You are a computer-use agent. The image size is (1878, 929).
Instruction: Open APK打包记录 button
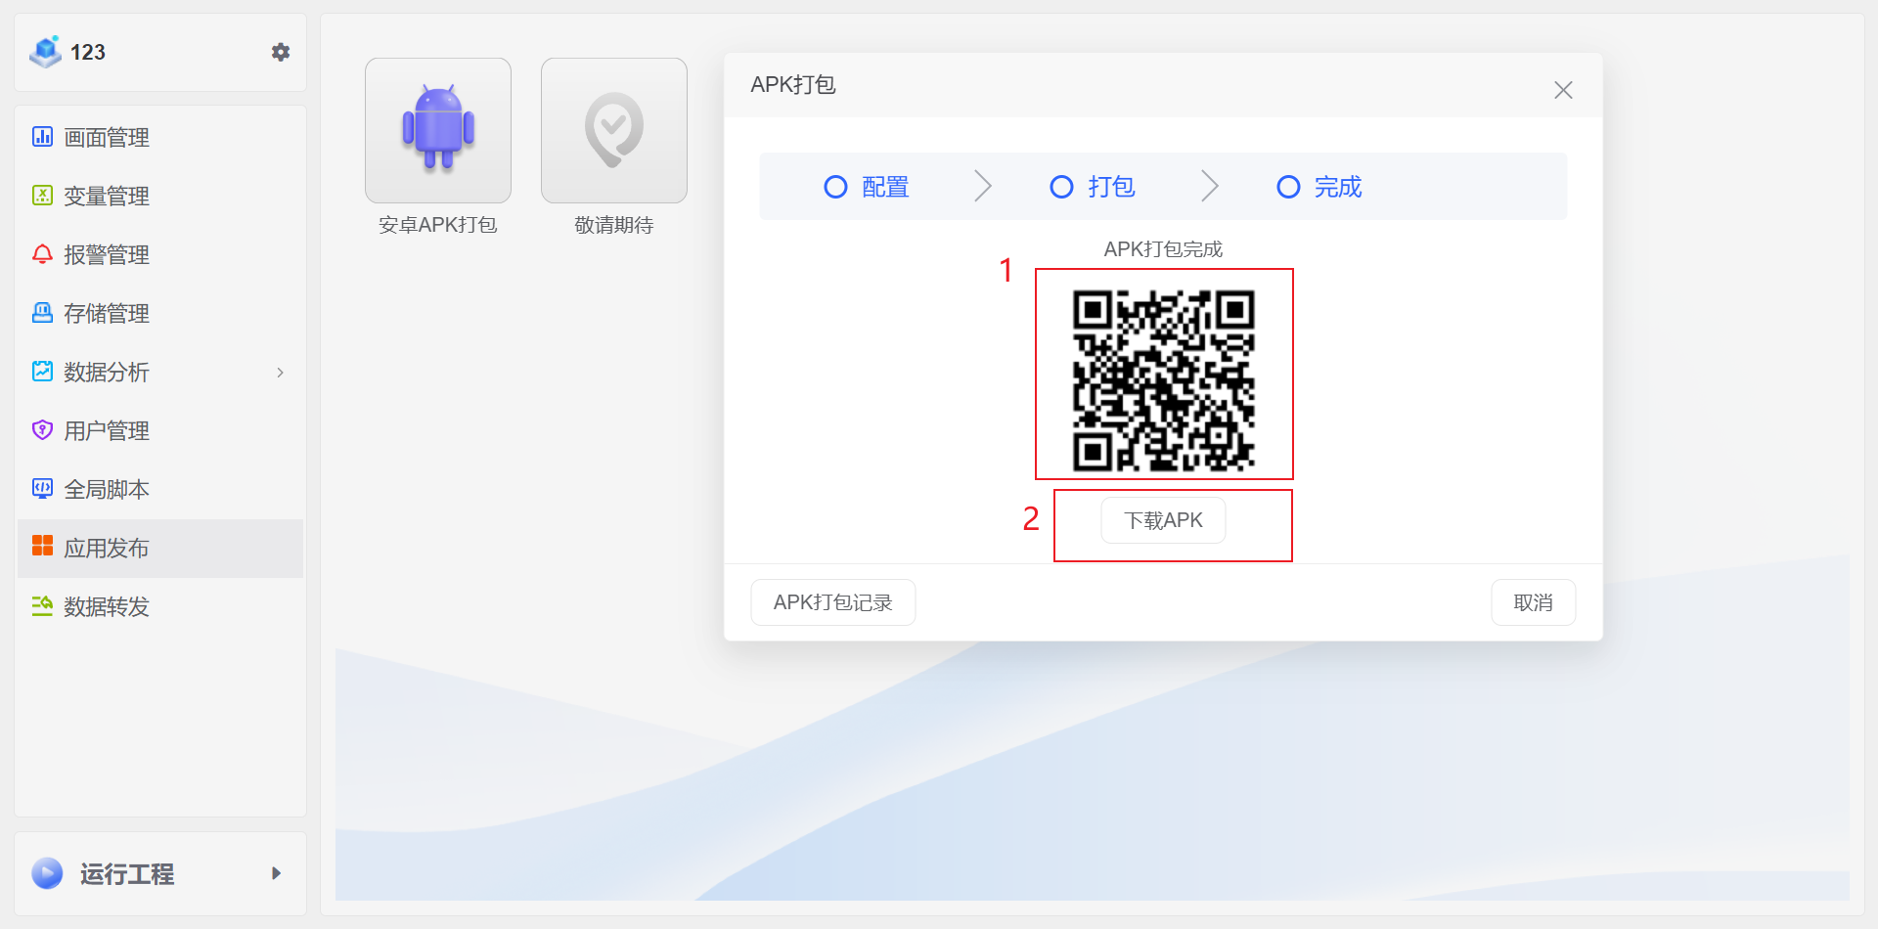click(x=832, y=602)
